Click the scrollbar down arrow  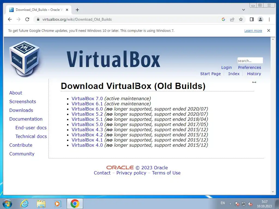[273, 192]
